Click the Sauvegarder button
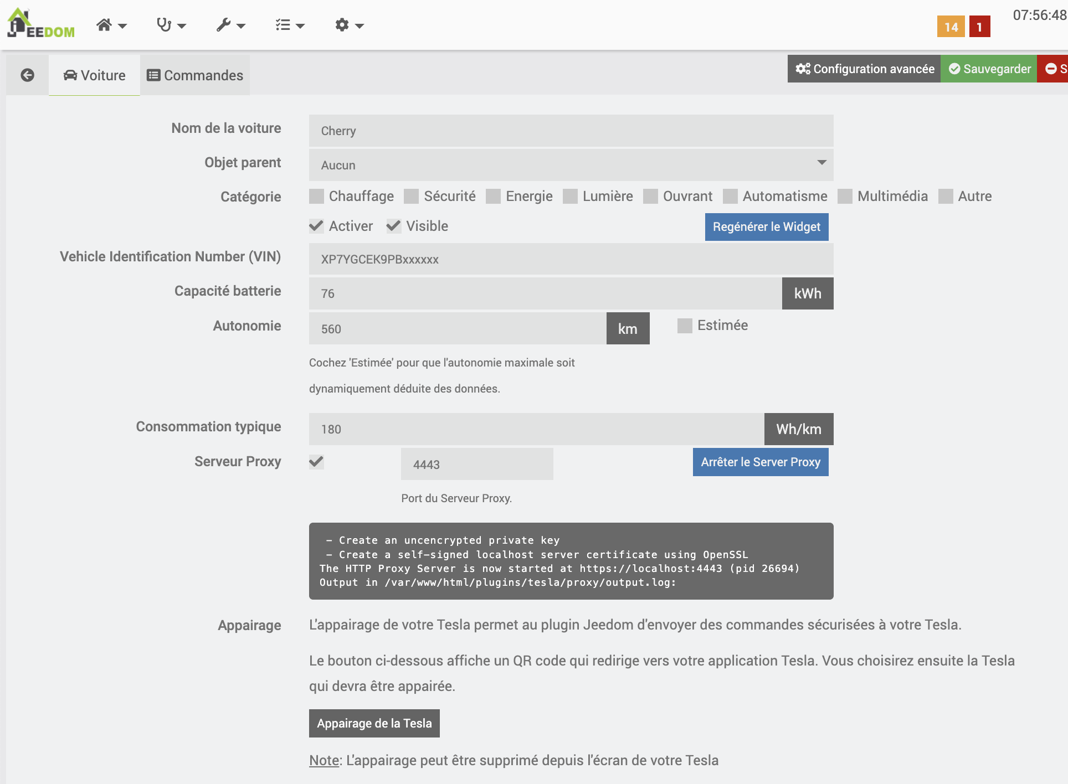The height and width of the screenshot is (784, 1068). coord(989,69)
